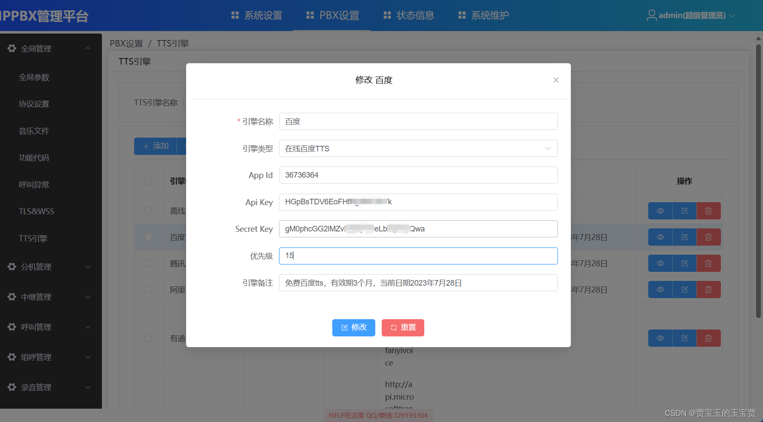Viewport: 763px width, 422px height.
Task: Expand the 组呼管理 sidebar group
Action: click(51, 357)
